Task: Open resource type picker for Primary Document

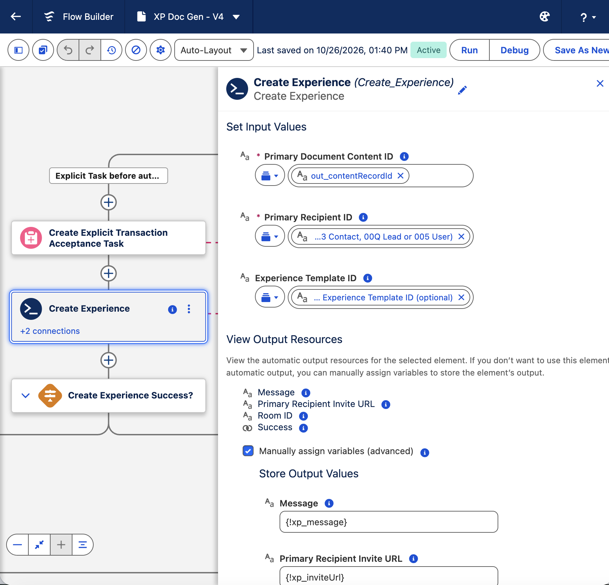Action: [x=270, y=176]
